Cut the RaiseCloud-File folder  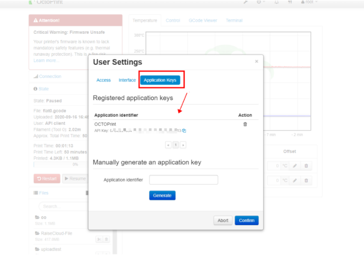(99, 239)
